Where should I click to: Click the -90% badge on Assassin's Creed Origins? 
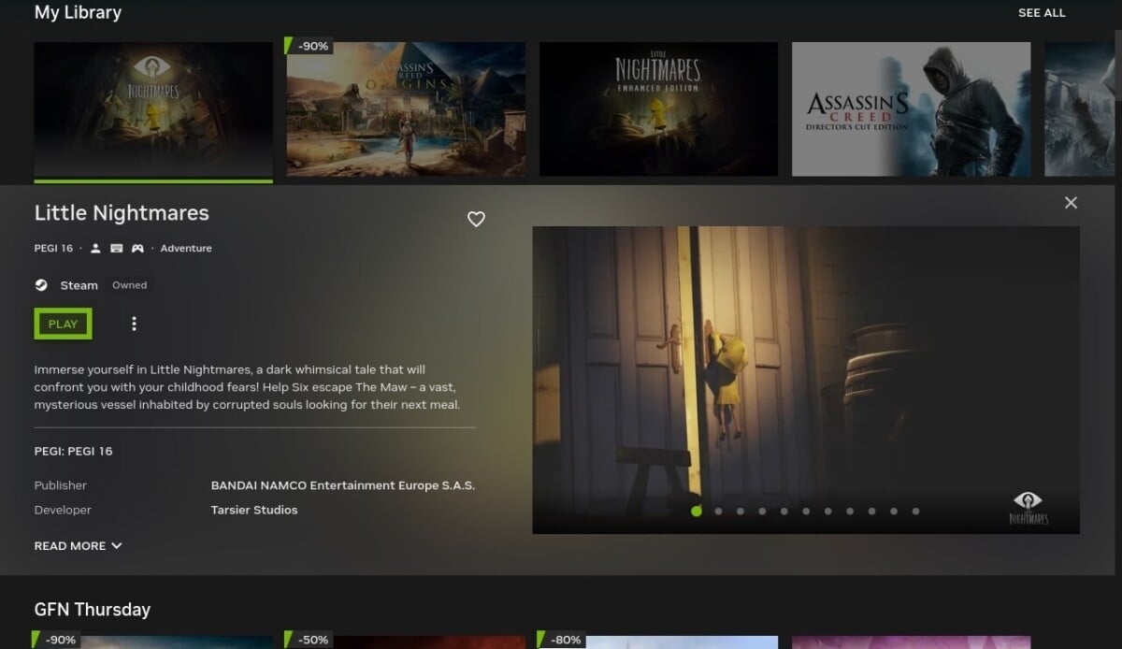[310, 46]
